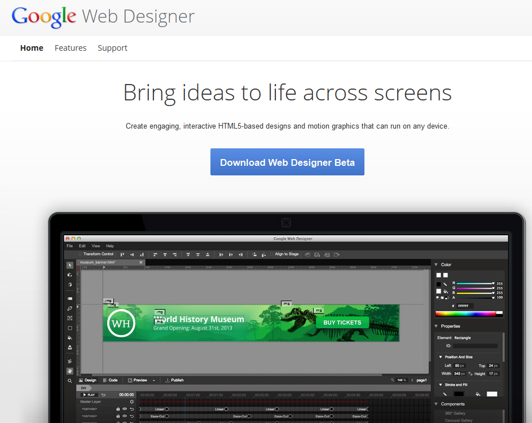The image size is (532, 423).
Task: Expand the Components panel
Action: (x=437, y=404)
